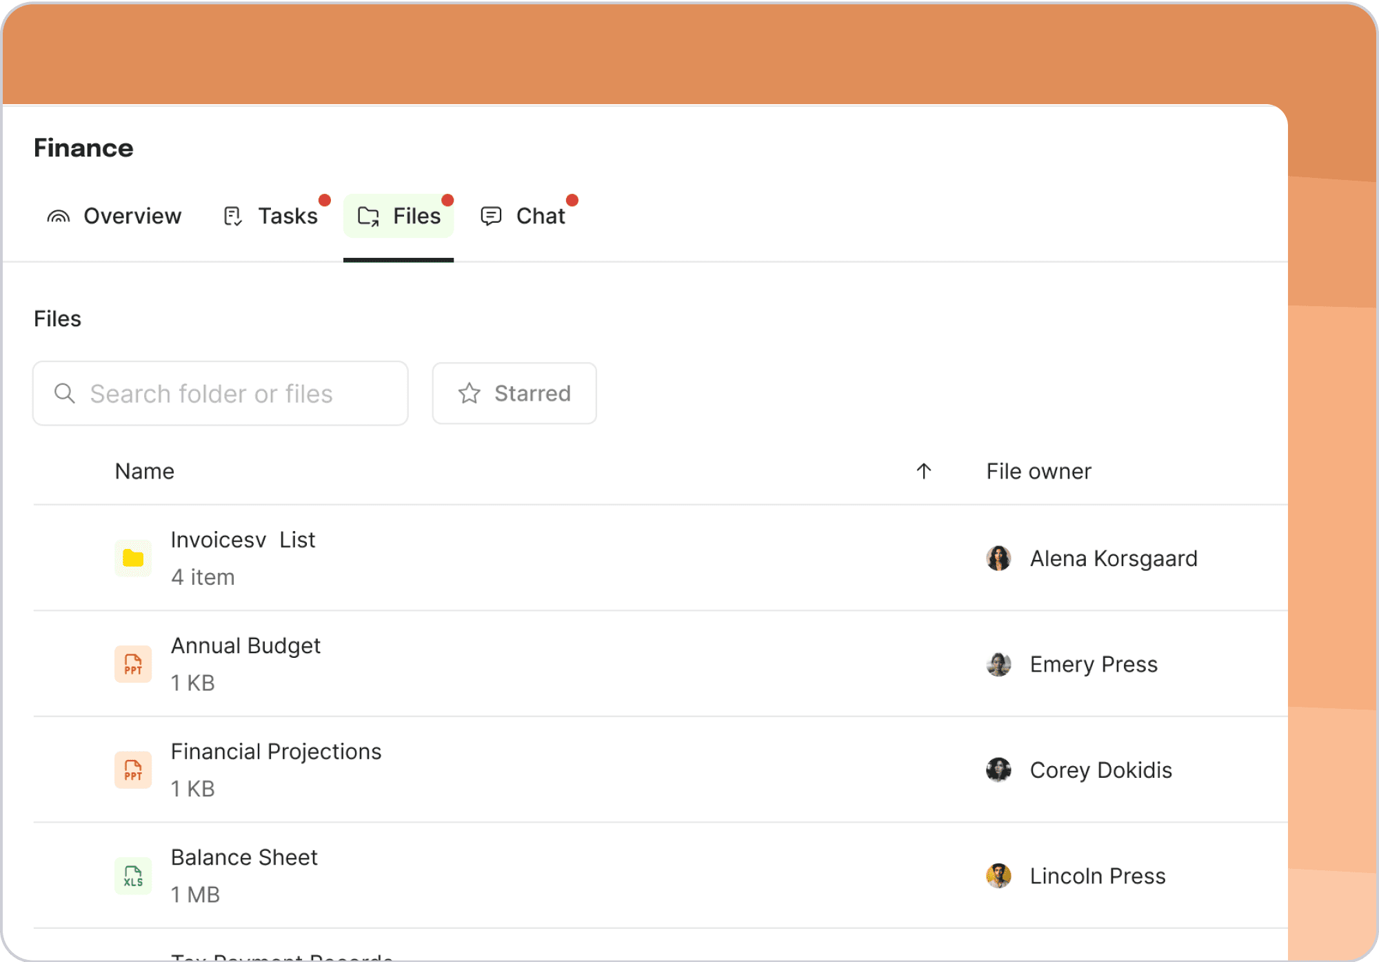Toggle the Starred files filter
Viewport: 1379px width, 962px height.
point(514,393)
